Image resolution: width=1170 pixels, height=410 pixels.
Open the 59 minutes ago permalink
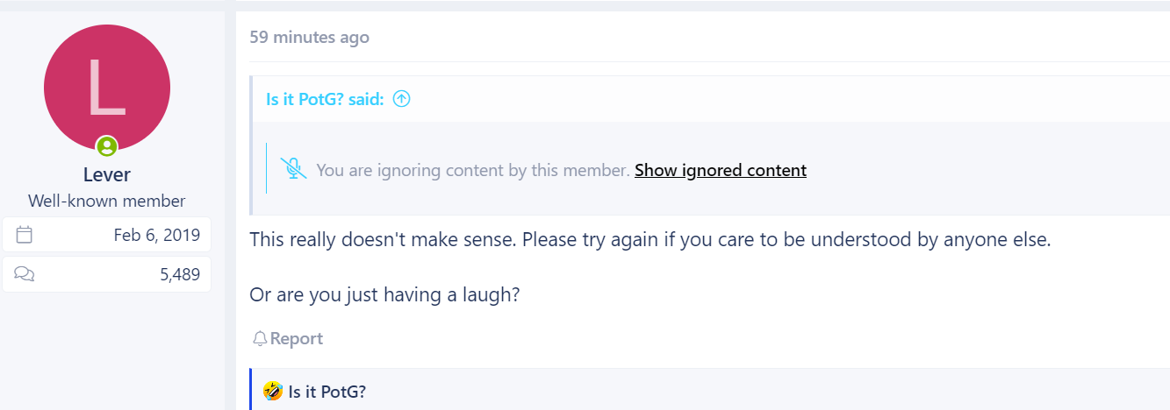click(x=309, y=37)
